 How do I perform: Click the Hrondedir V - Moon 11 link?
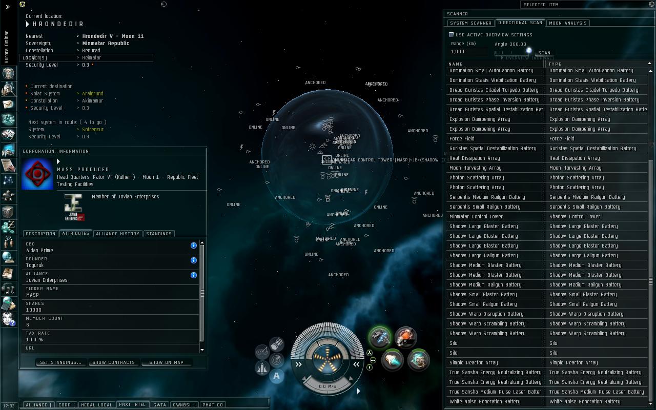tap(113, 36)
